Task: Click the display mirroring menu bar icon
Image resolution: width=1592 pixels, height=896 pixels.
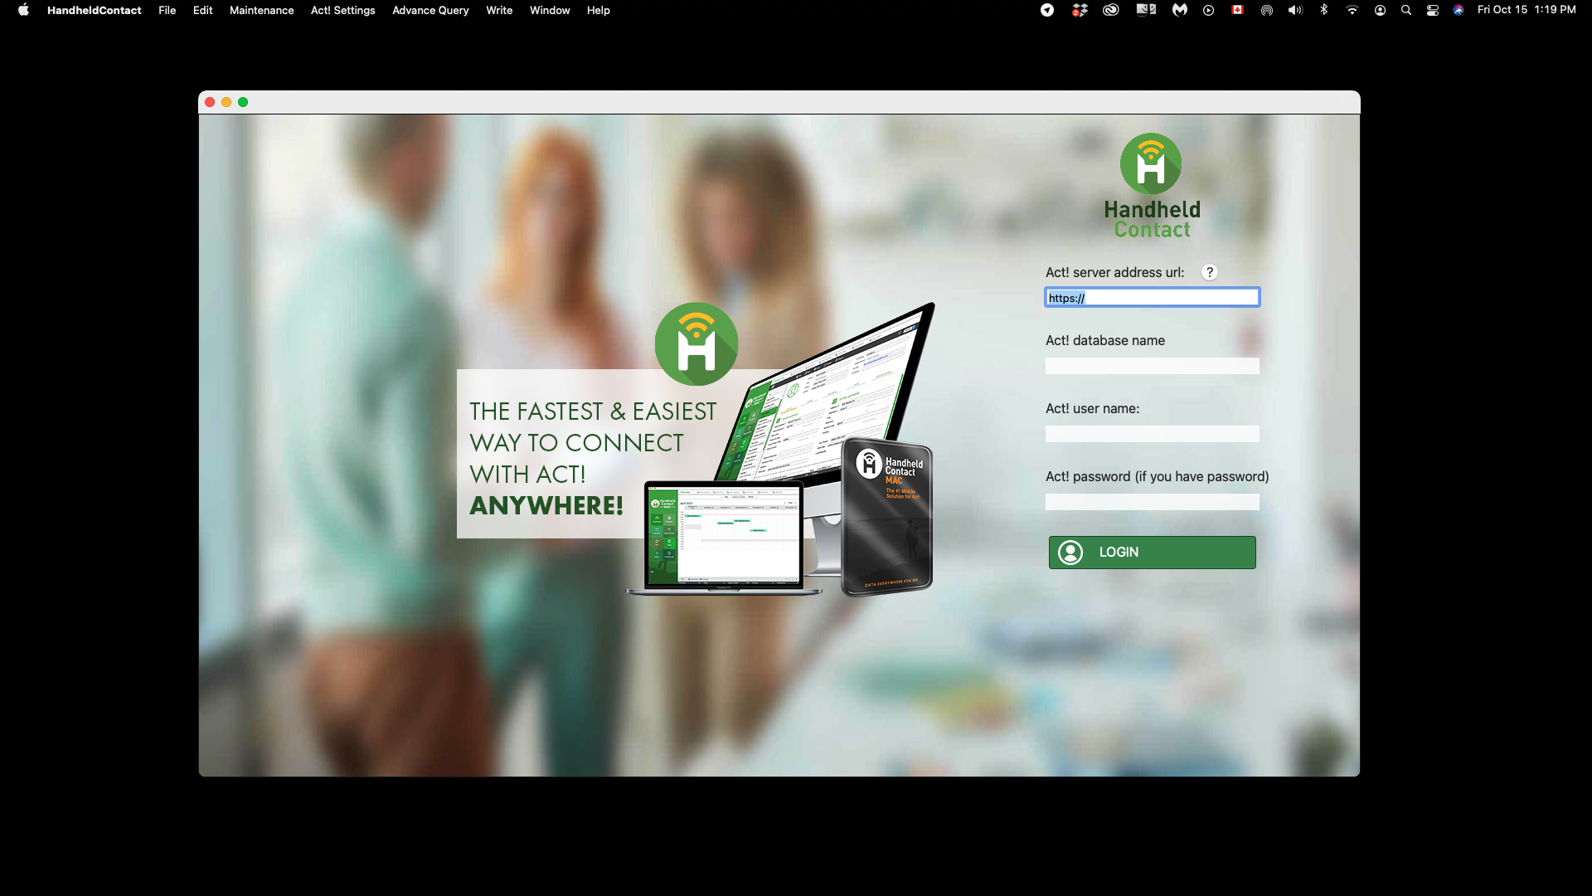Action: pos(1146,10)
